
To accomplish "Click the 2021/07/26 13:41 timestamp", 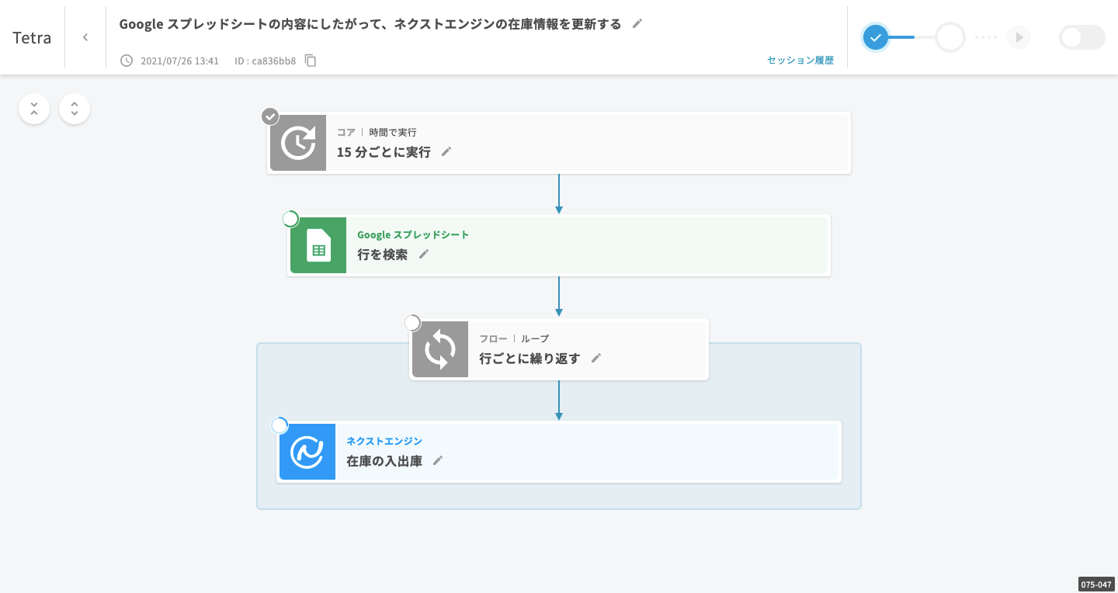I will click(179, 61).
